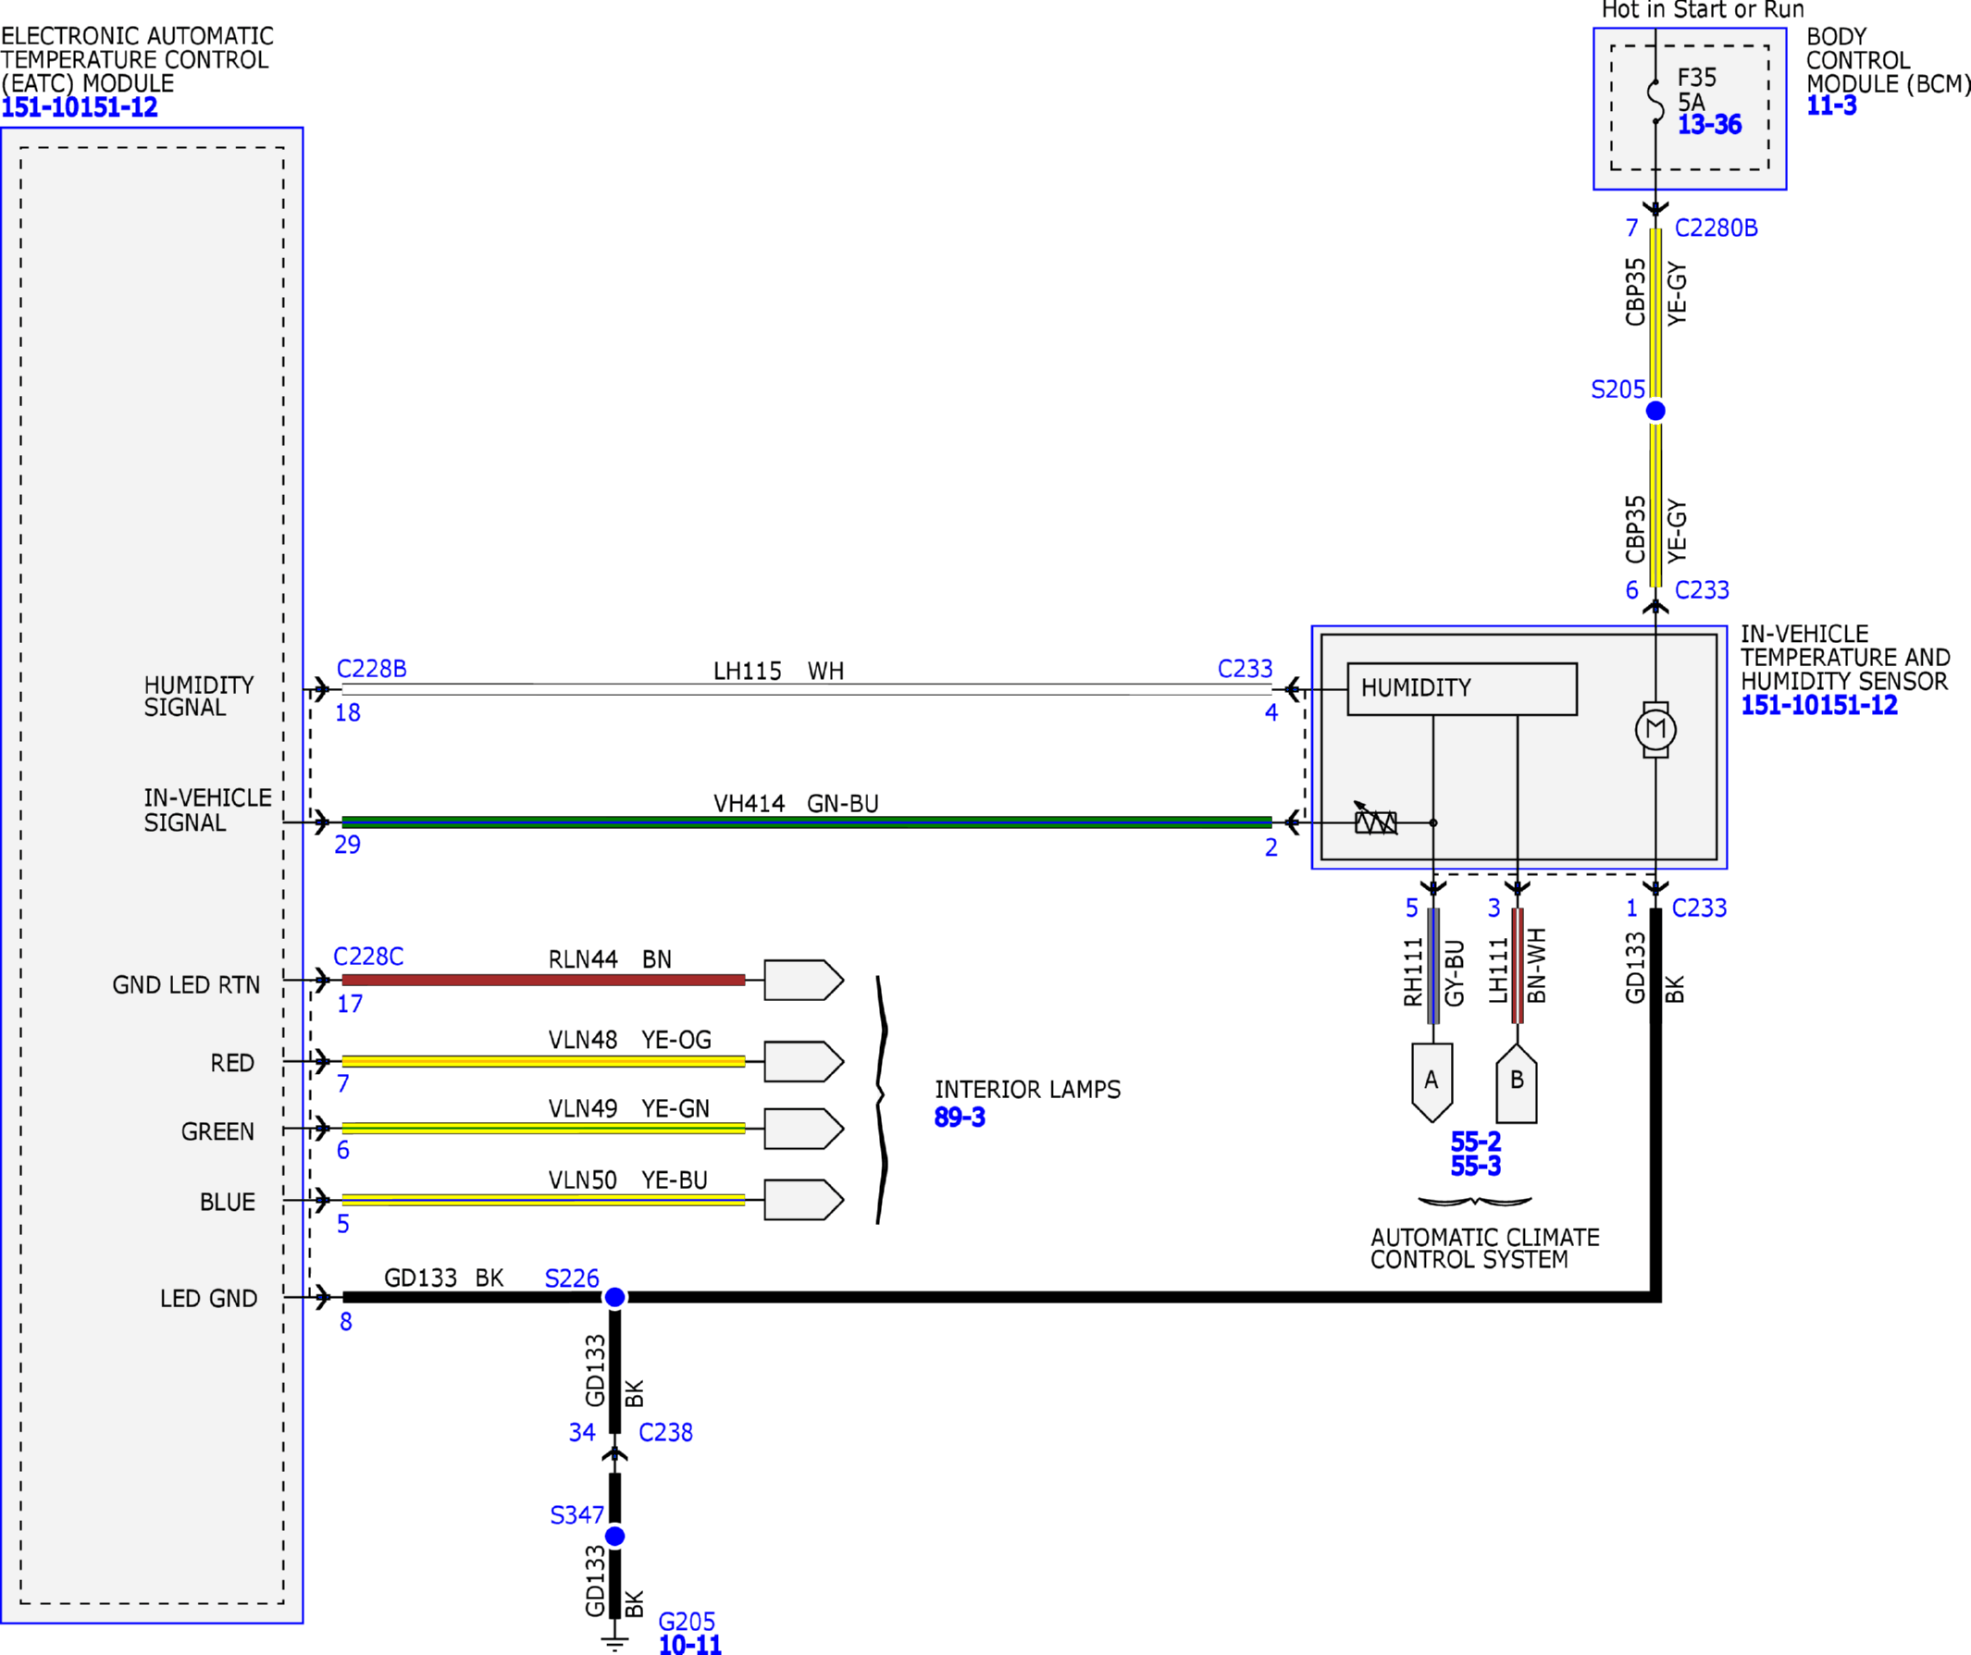Click the S347 splice dot
1971x1655 pixels.
coord(614,1536)
